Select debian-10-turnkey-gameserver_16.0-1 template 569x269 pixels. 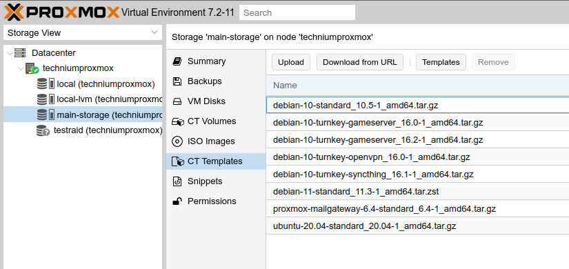click(417, 123)
